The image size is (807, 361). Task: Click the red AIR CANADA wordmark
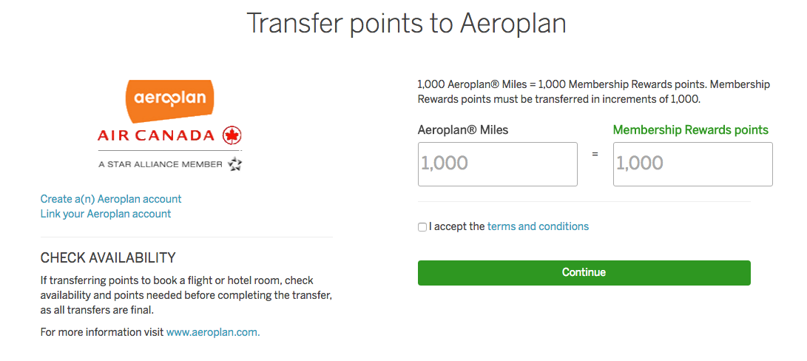coord(155,135)
